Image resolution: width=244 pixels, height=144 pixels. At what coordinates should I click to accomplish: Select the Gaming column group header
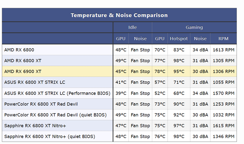pyautogui.click(x=194, y=27)
